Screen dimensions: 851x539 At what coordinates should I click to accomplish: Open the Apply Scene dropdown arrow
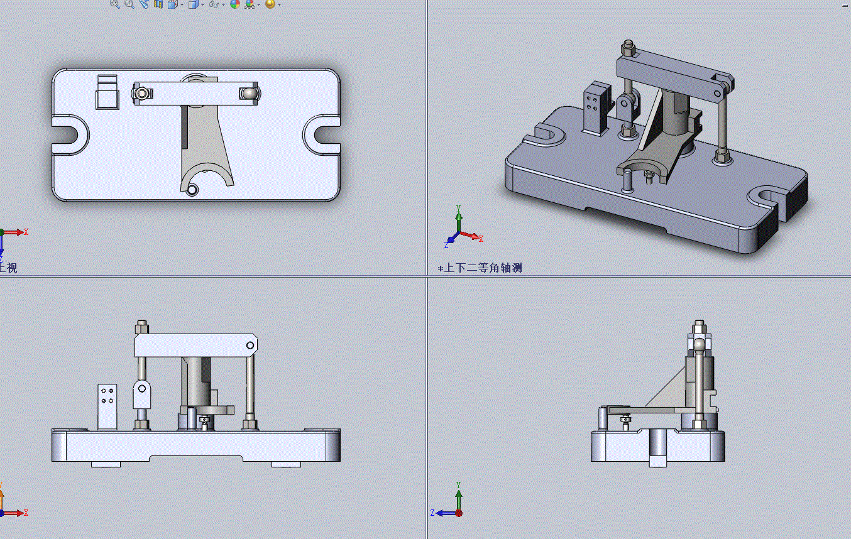tap(258, 5)
